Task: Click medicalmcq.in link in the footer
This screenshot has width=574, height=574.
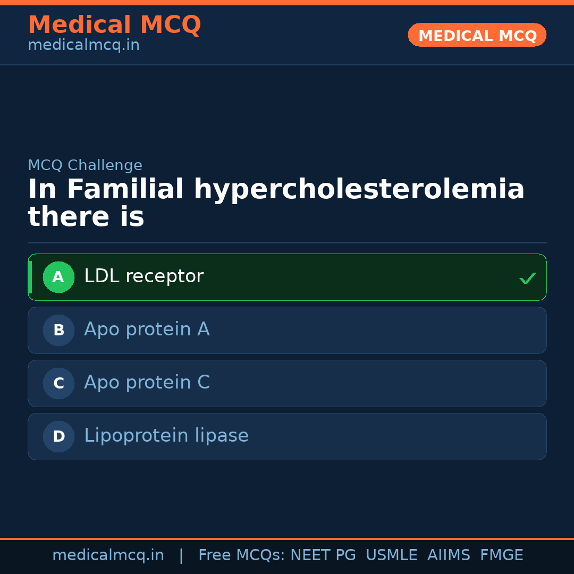Action: click(x=108, y=555)
